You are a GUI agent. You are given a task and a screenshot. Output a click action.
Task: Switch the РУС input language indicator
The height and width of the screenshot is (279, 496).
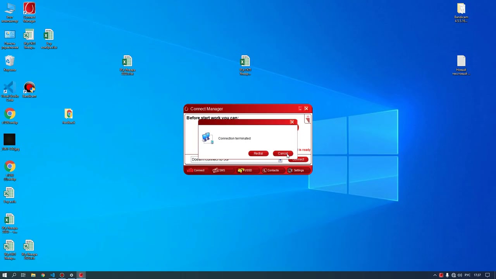(x=467, y=275)
